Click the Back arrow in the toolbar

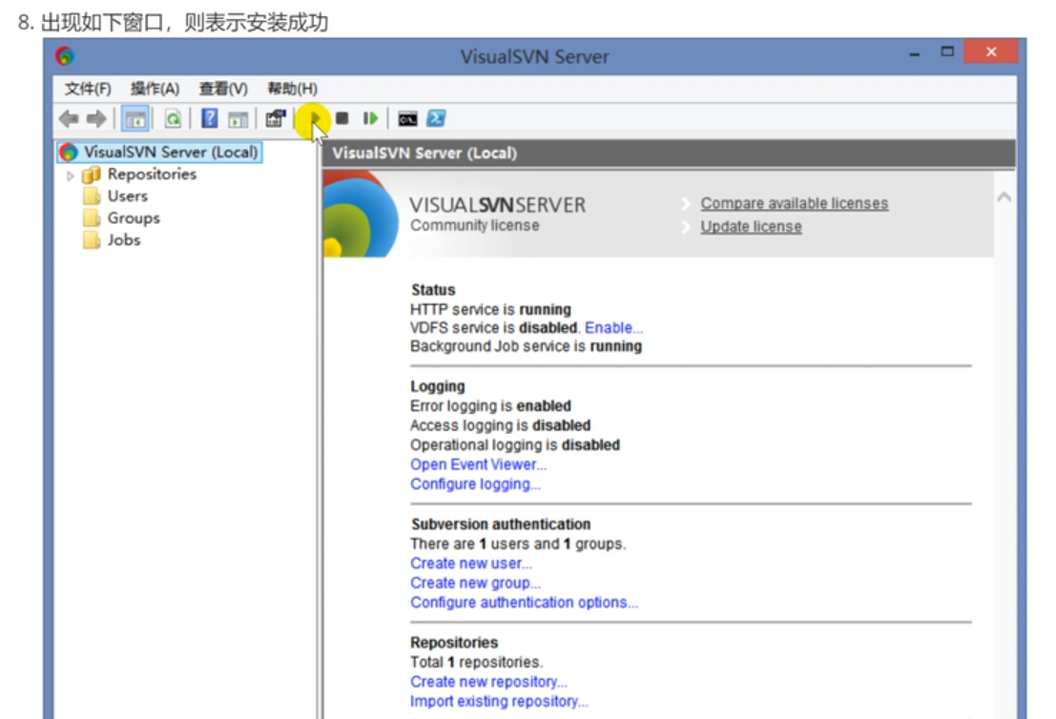pyautogui.click(x=69, y=119)
